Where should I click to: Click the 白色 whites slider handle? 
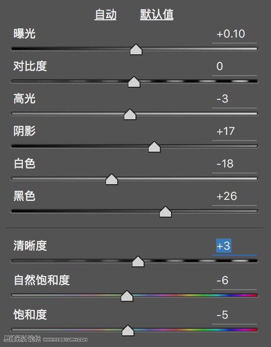coord(112,179)
